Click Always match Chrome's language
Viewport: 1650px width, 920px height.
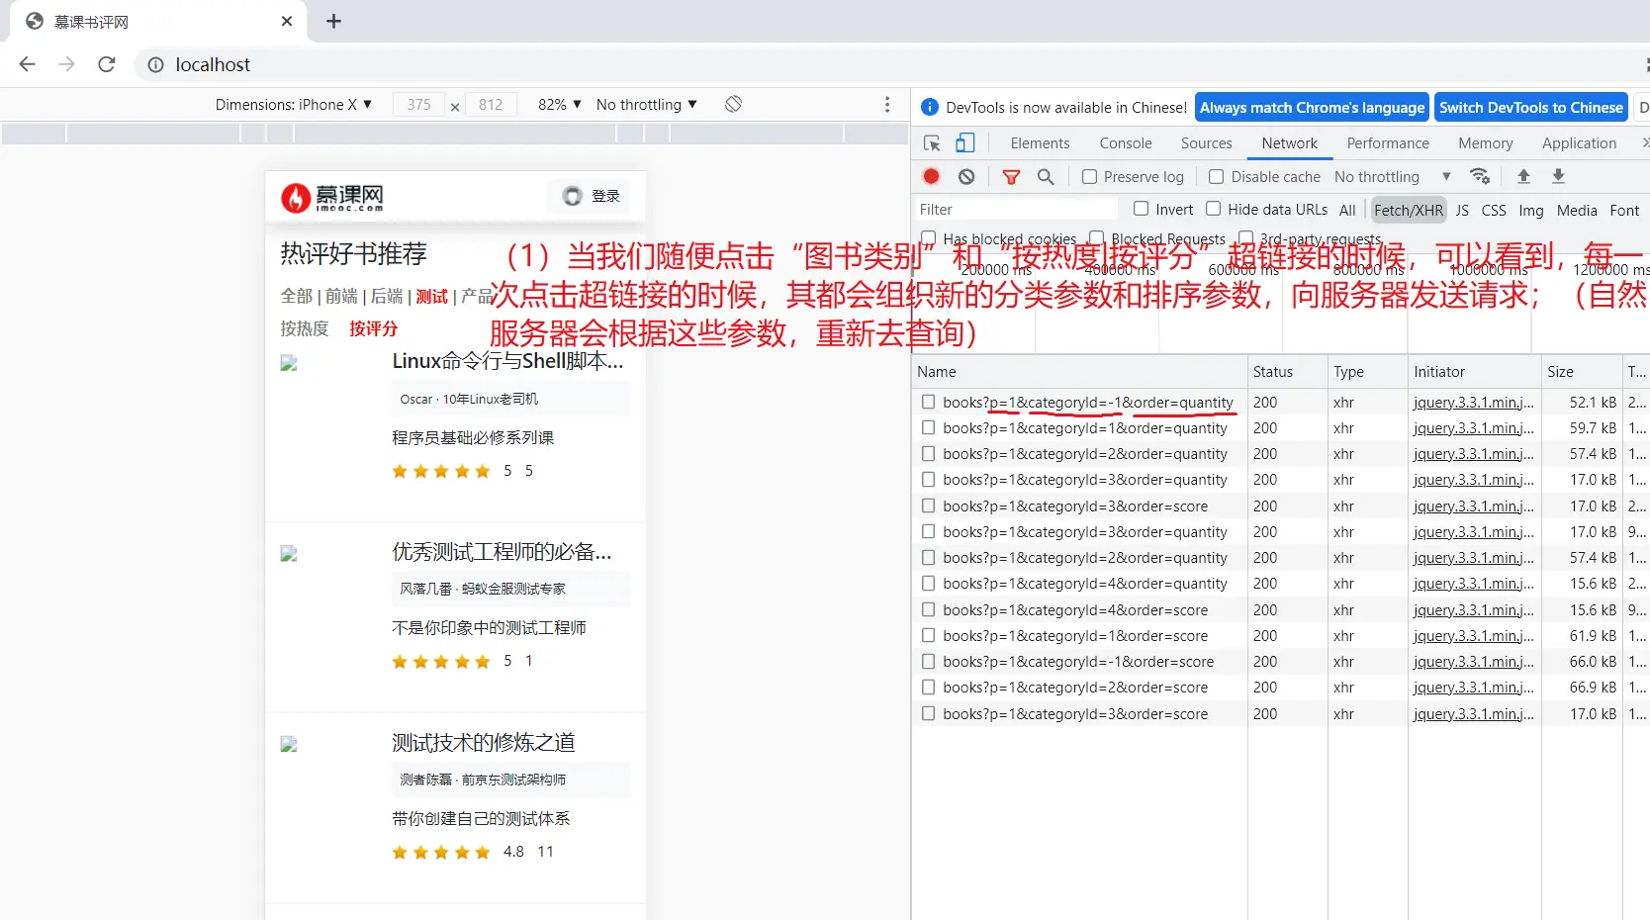click(x=1312, y=107)
